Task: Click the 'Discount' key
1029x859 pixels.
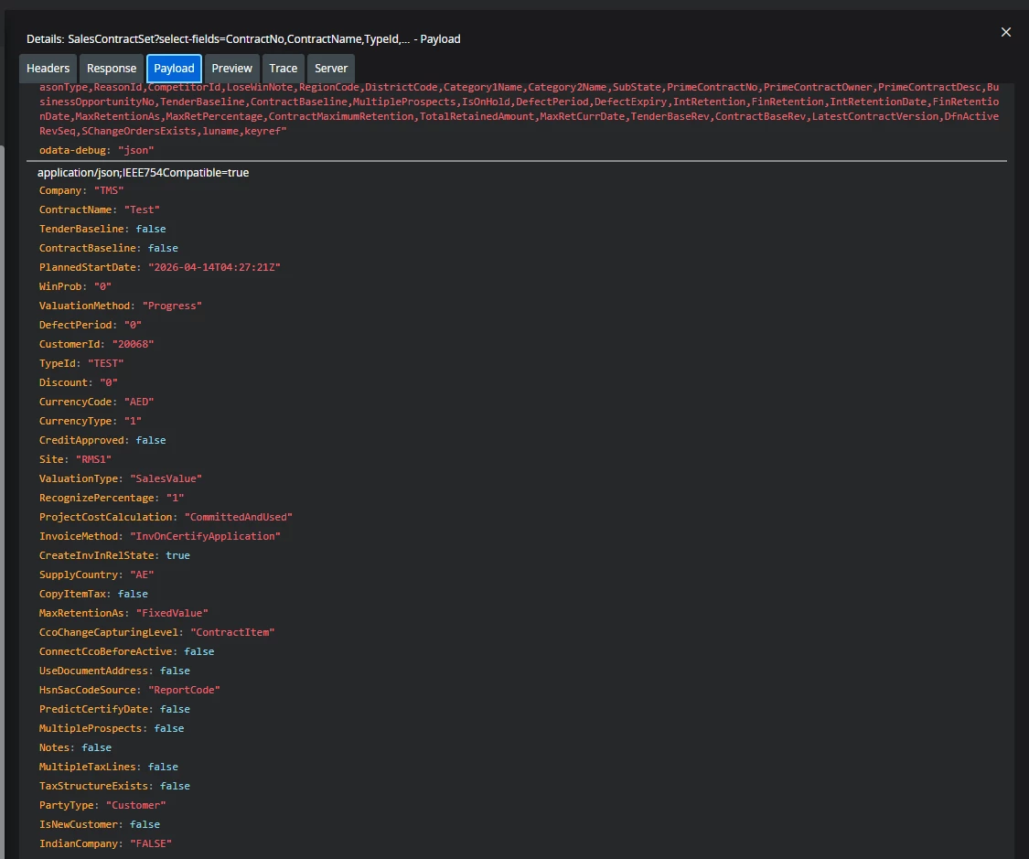Action: tap(63, 382)
